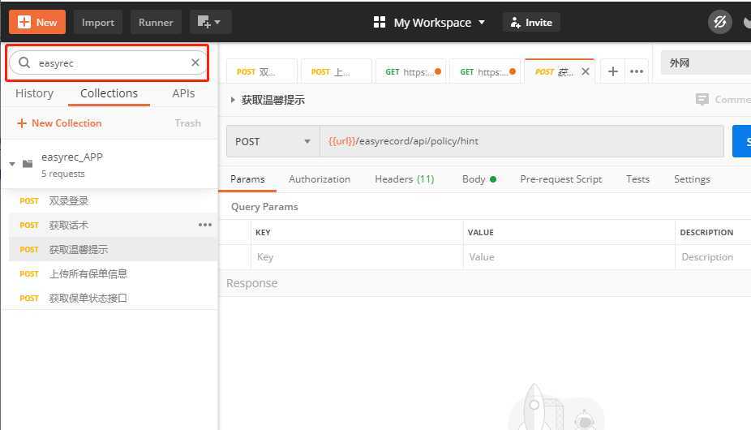Image resolution: width=751 pixels, height=430 pixels.
Task: Select the Pre-request Script tab
Action: click(x=561, y=179)
